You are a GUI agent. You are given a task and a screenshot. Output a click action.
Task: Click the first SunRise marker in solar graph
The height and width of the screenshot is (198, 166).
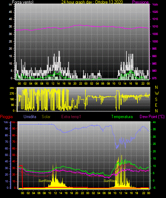pos(45,181)
